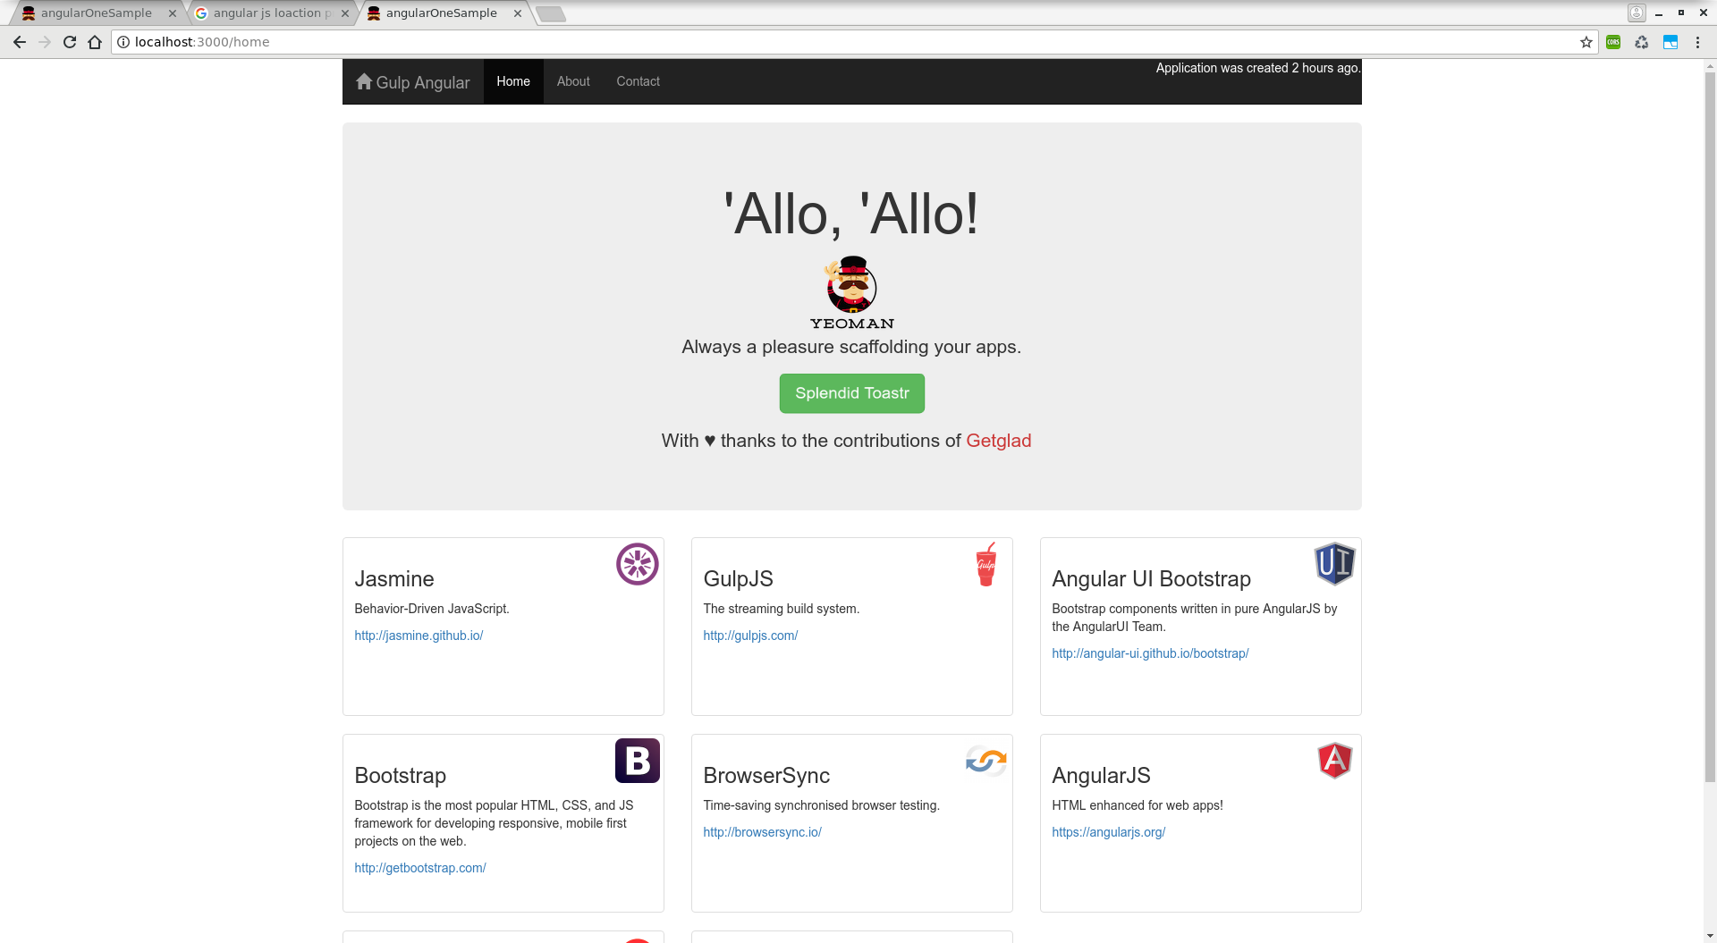
Task: Click the Splendid Toastr button
Action: 852,393
